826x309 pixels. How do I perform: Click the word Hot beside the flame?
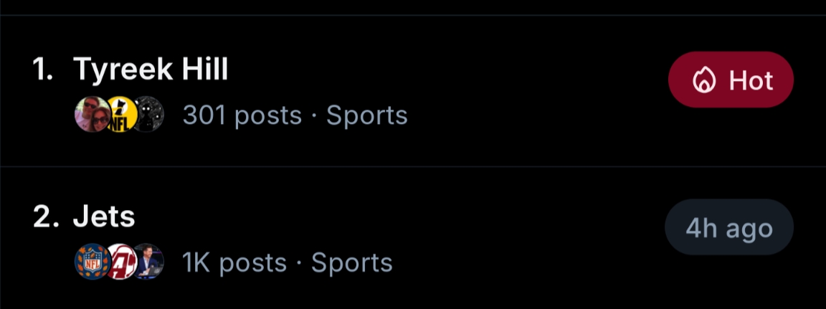coord(751,80)
